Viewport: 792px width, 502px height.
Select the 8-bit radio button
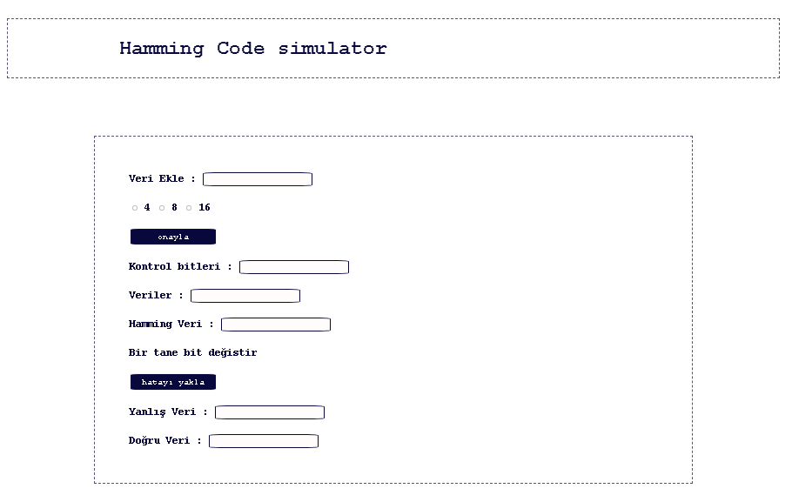tap(161, 207)
